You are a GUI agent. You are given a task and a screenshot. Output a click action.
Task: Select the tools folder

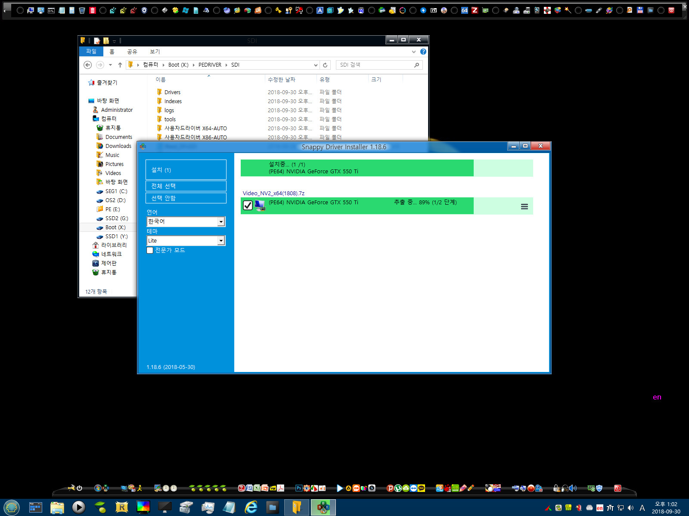click(170, 120)
